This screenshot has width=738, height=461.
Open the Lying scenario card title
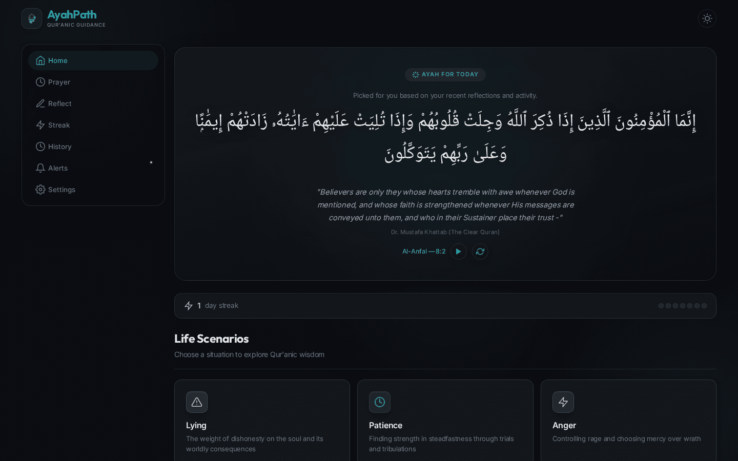(196, 426)
